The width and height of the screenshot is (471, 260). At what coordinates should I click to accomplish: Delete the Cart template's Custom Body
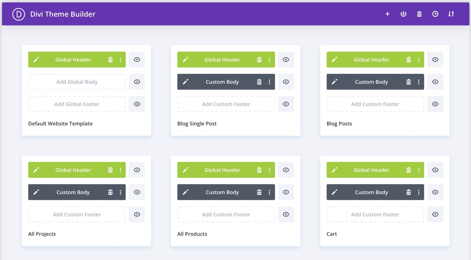pos(409,192)
